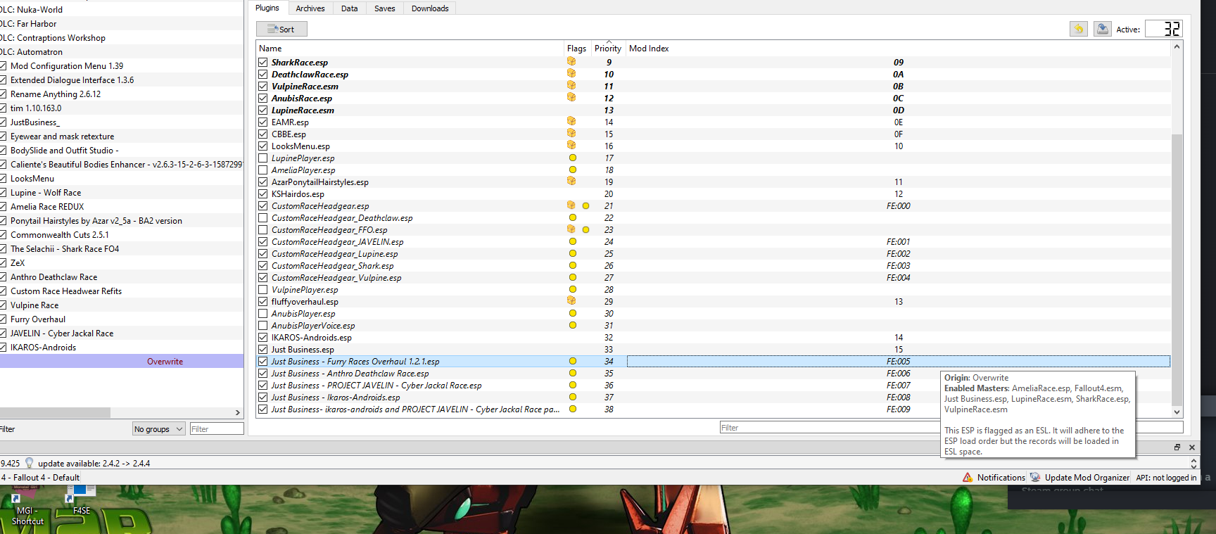Toggle the AnubisPlayerVoice.esp checkbox
The image size is (1216, 534).
(263, 325)
